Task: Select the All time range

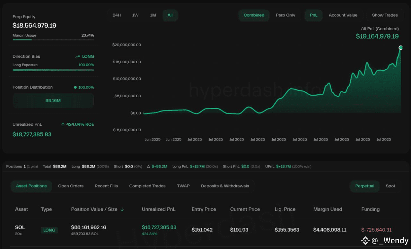Action: 170,15
